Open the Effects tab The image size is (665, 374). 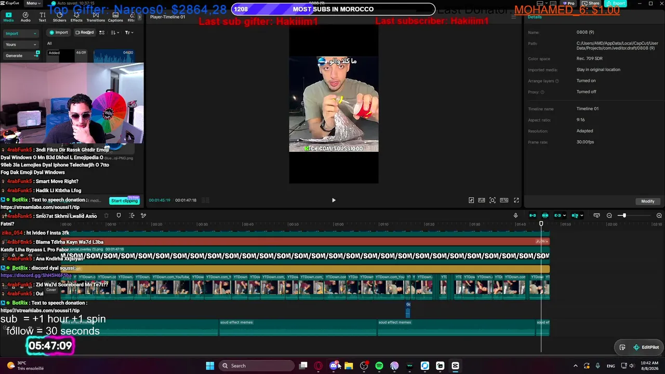76,17
